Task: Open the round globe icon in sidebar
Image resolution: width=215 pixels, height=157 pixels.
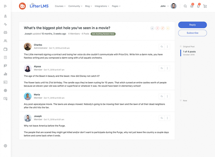Action: (x=5, y=90)
